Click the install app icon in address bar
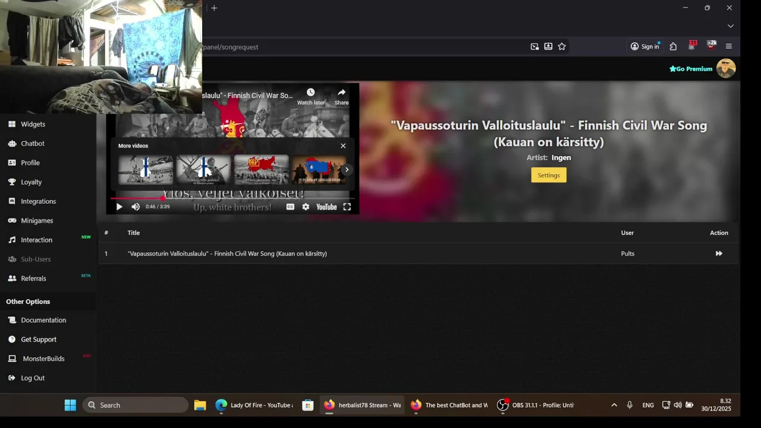This screenshot has height=428, width=761. coord(548,46)
